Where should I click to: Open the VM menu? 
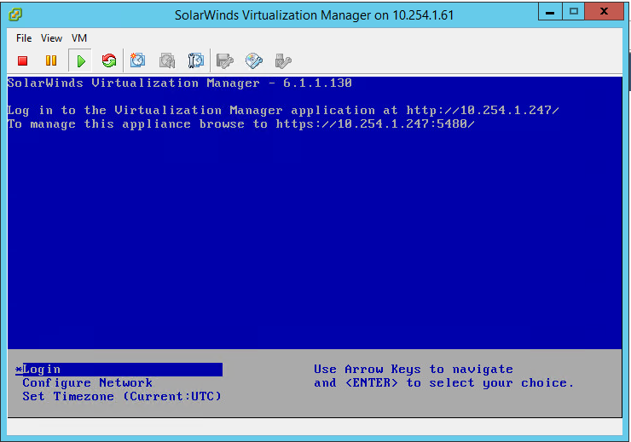tap(79, 38)
